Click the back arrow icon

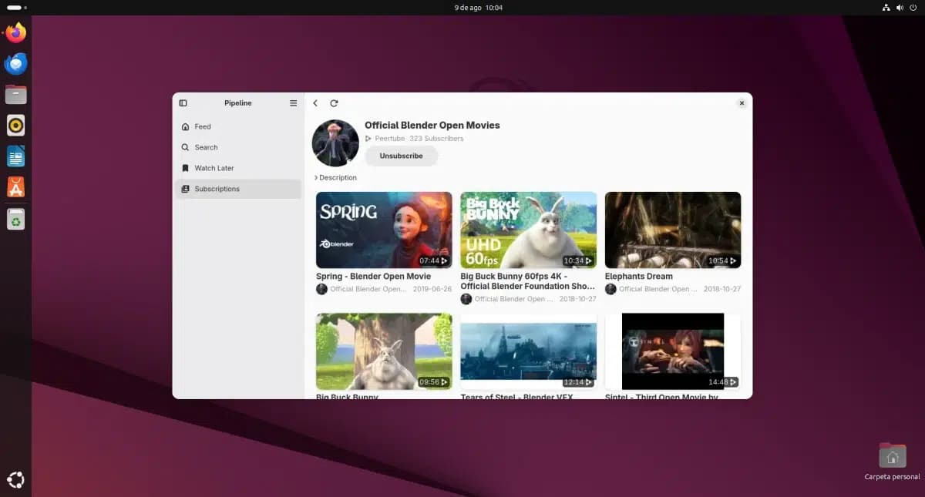[315, 103]
